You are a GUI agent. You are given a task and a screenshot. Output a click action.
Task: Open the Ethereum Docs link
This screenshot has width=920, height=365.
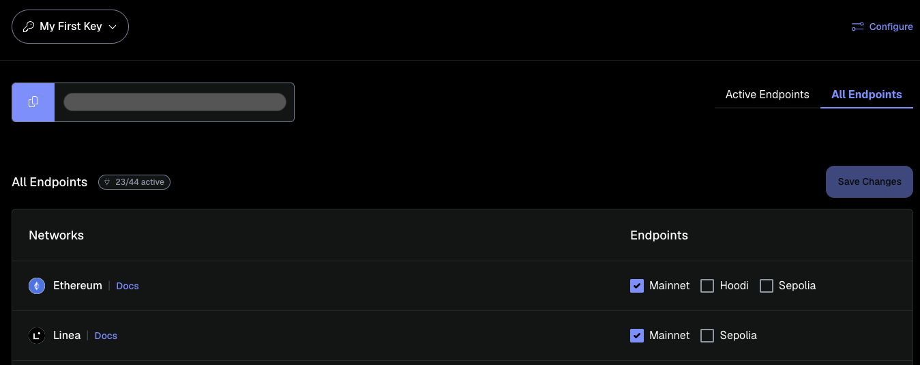point(128,286)
